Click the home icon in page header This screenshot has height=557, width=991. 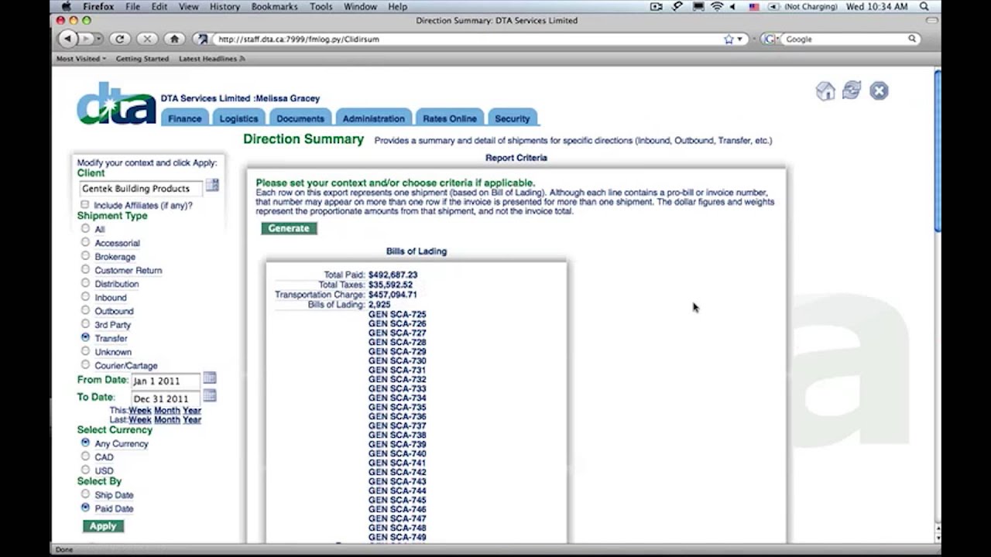point(825,91)
